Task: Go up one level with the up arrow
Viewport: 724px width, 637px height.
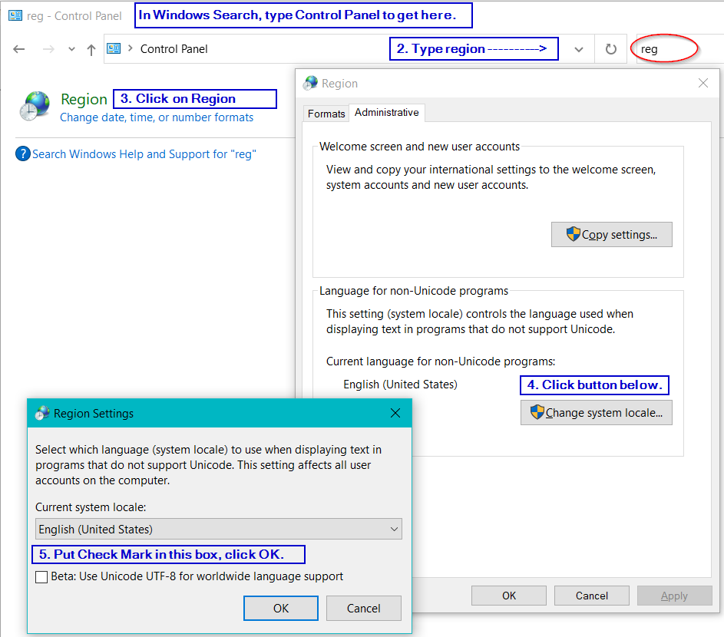Action: 91,49
